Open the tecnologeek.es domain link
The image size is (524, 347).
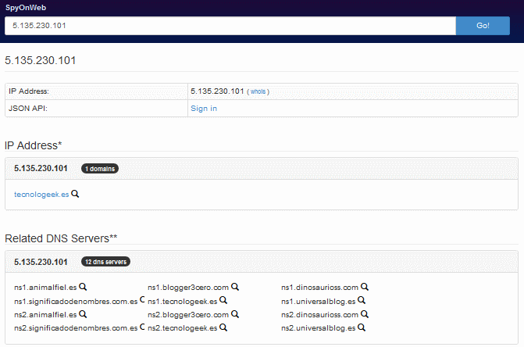pos(41,195)
